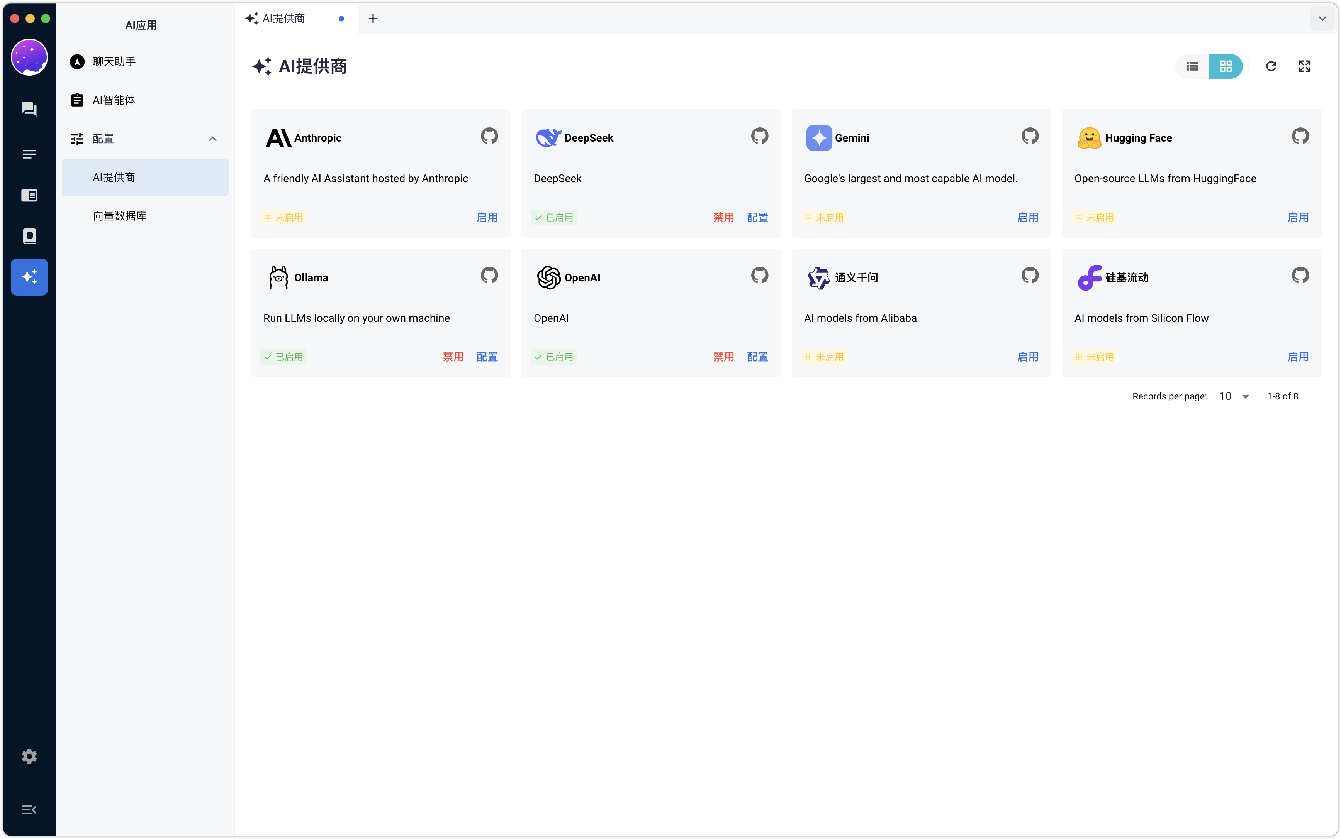Open the user avatar at top-left

coord(29,57)
